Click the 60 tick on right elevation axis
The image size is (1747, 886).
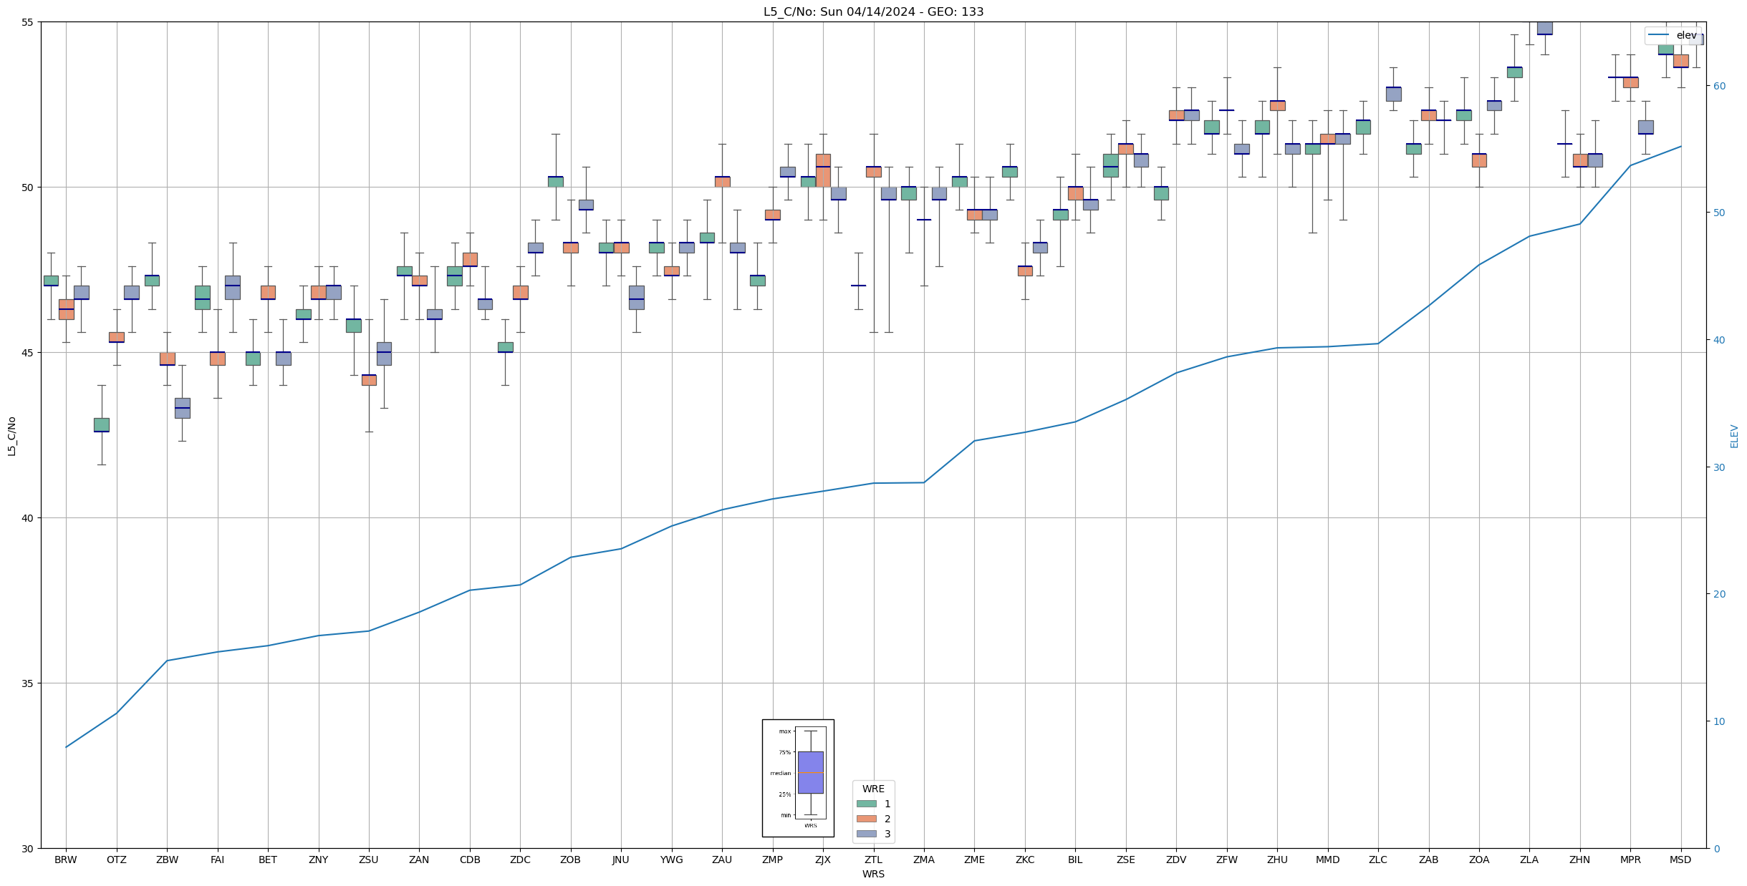[x=1718, y=86]
